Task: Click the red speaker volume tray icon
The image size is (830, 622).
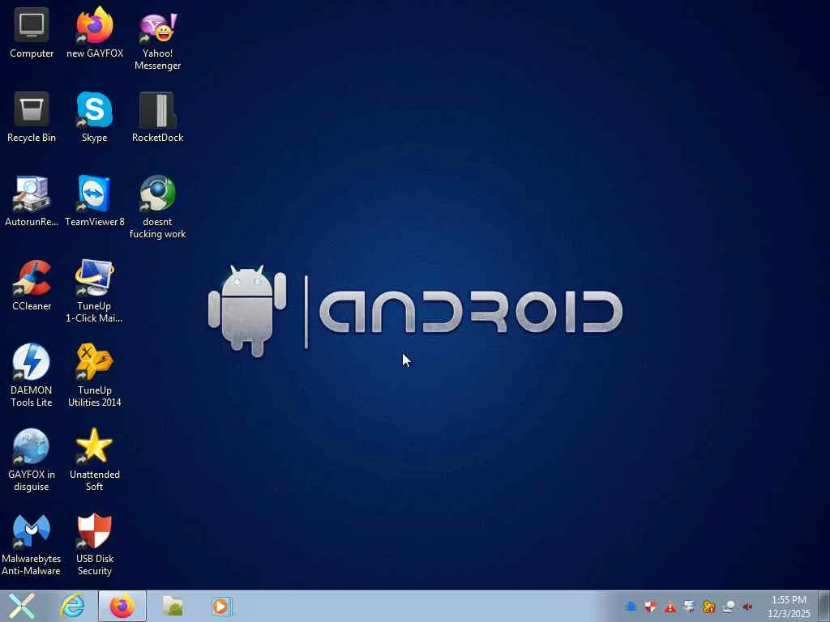Action: (747, 607)
